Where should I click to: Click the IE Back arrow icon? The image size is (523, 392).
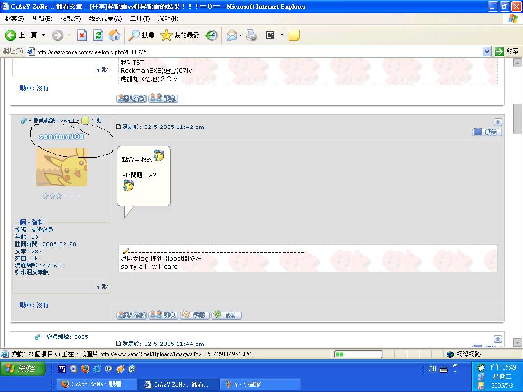pyautogui.click(x=10, y=35)
